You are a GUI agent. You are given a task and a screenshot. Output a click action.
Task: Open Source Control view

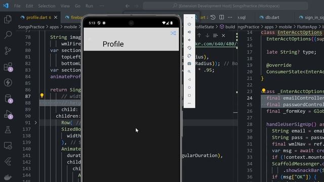point(8,51)
